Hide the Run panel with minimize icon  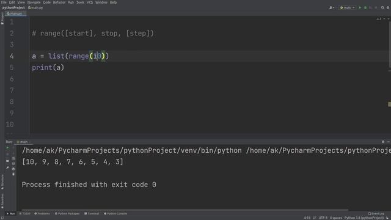(x=389, y=142)
